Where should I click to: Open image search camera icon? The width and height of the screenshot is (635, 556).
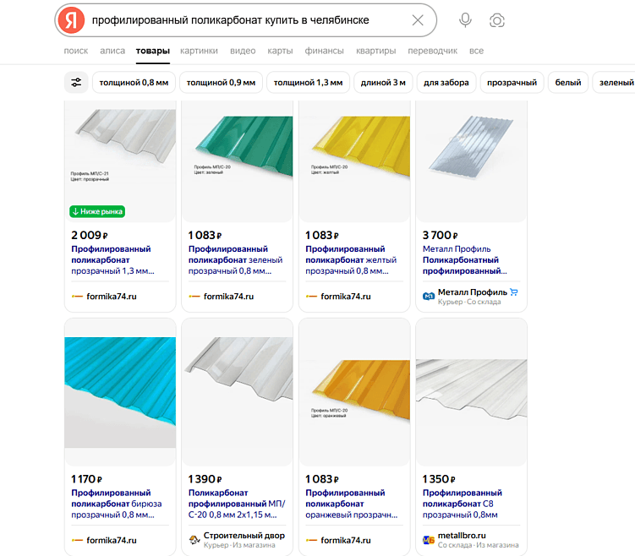coord(497,20)
